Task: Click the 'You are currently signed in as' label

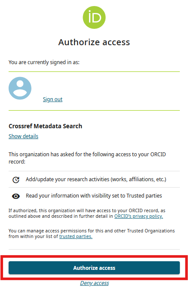Action: coord(44,62)
